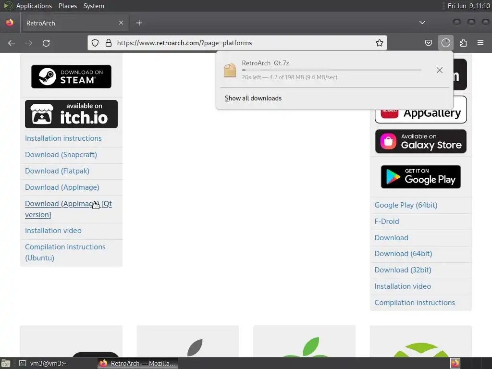Open the System menu
Viewport: 492px width, 369px height.
coord(94,6)
